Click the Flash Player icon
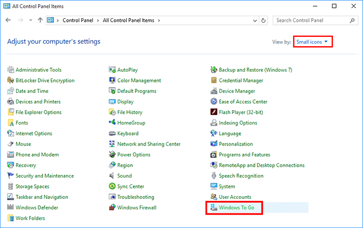 coord(214,112)
